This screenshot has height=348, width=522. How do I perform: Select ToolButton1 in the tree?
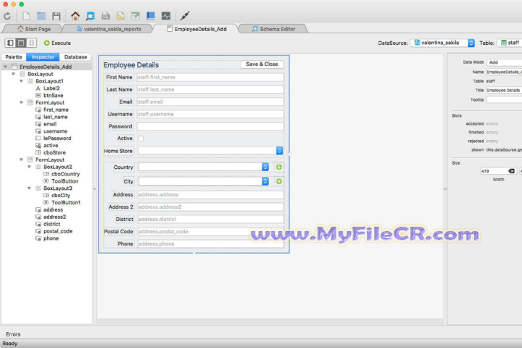[65, 202]
